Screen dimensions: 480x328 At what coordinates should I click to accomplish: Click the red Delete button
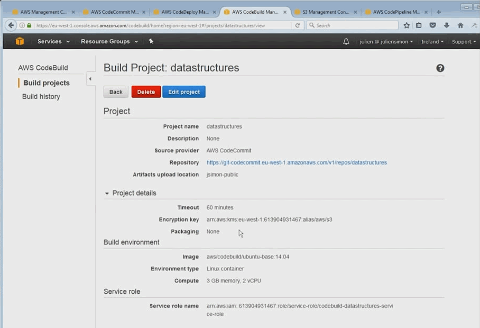(x=146, y=92)
